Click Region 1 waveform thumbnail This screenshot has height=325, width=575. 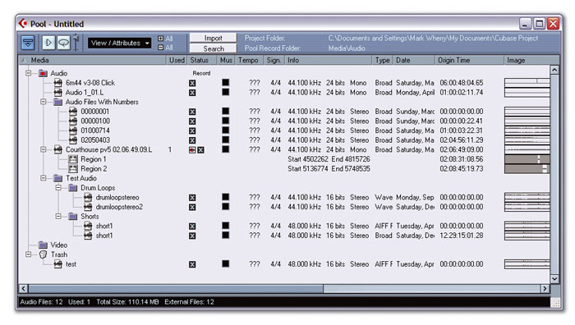(527, 159)
